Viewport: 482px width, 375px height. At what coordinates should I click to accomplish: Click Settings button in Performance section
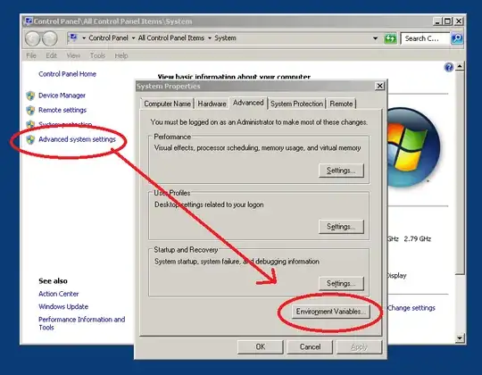(341, 171)
